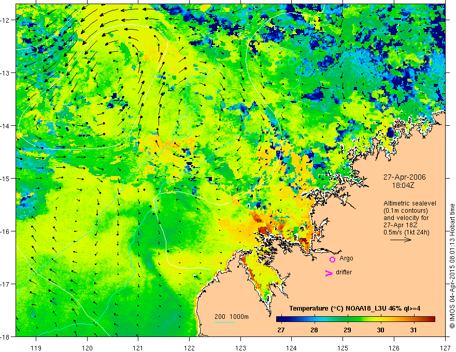Click the '(0.1m contours)' text
This screenshot has height=352, width=456.
coord(406,211)
